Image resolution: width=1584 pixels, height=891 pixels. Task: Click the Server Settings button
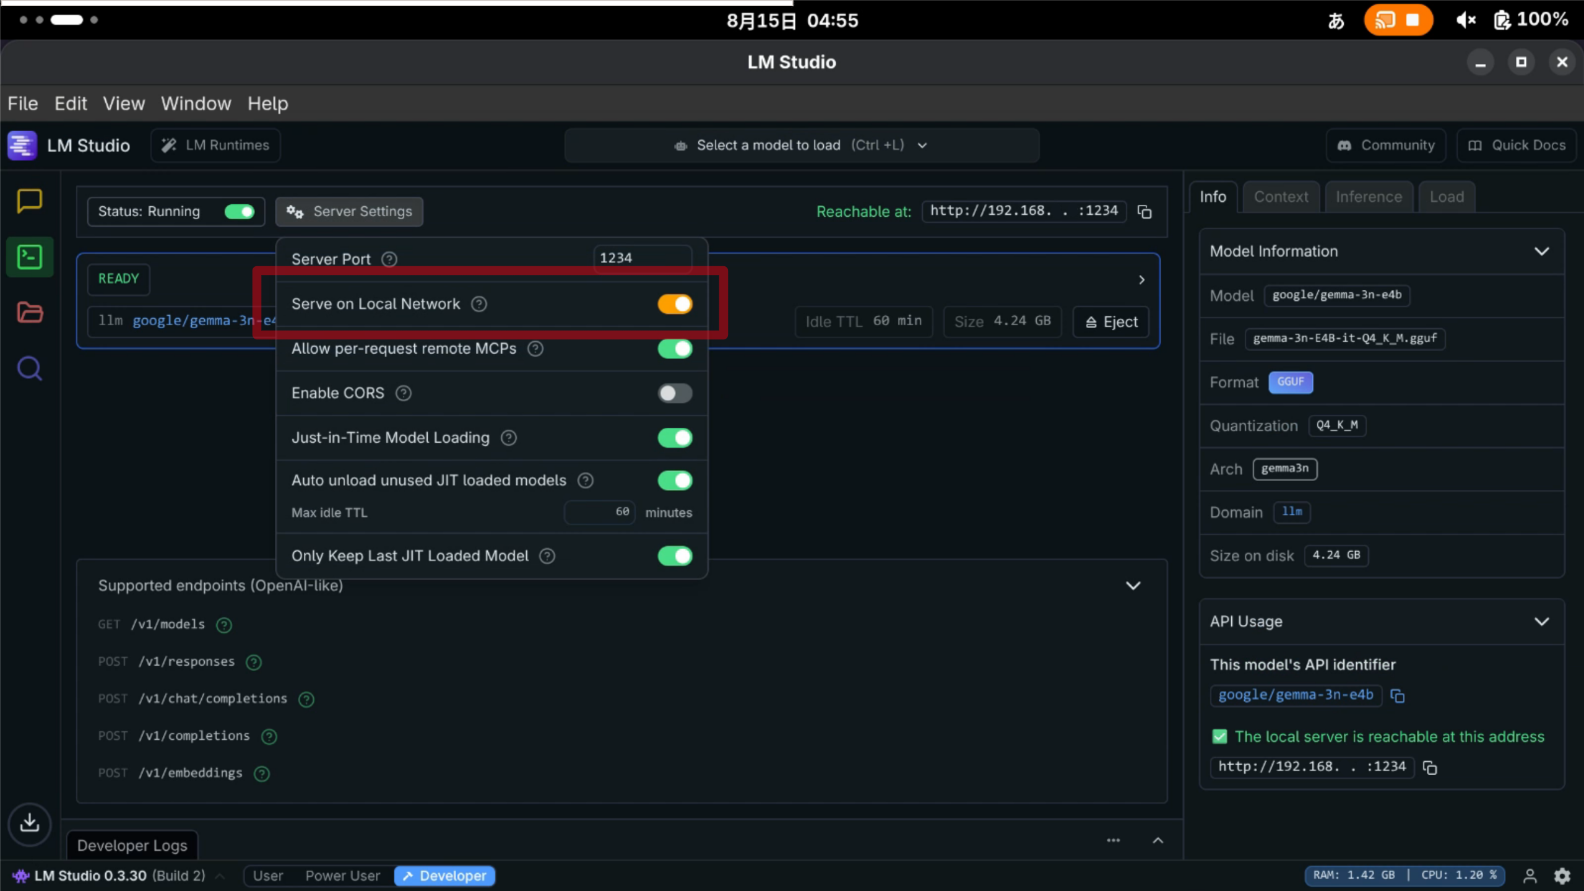click(349, 212)
